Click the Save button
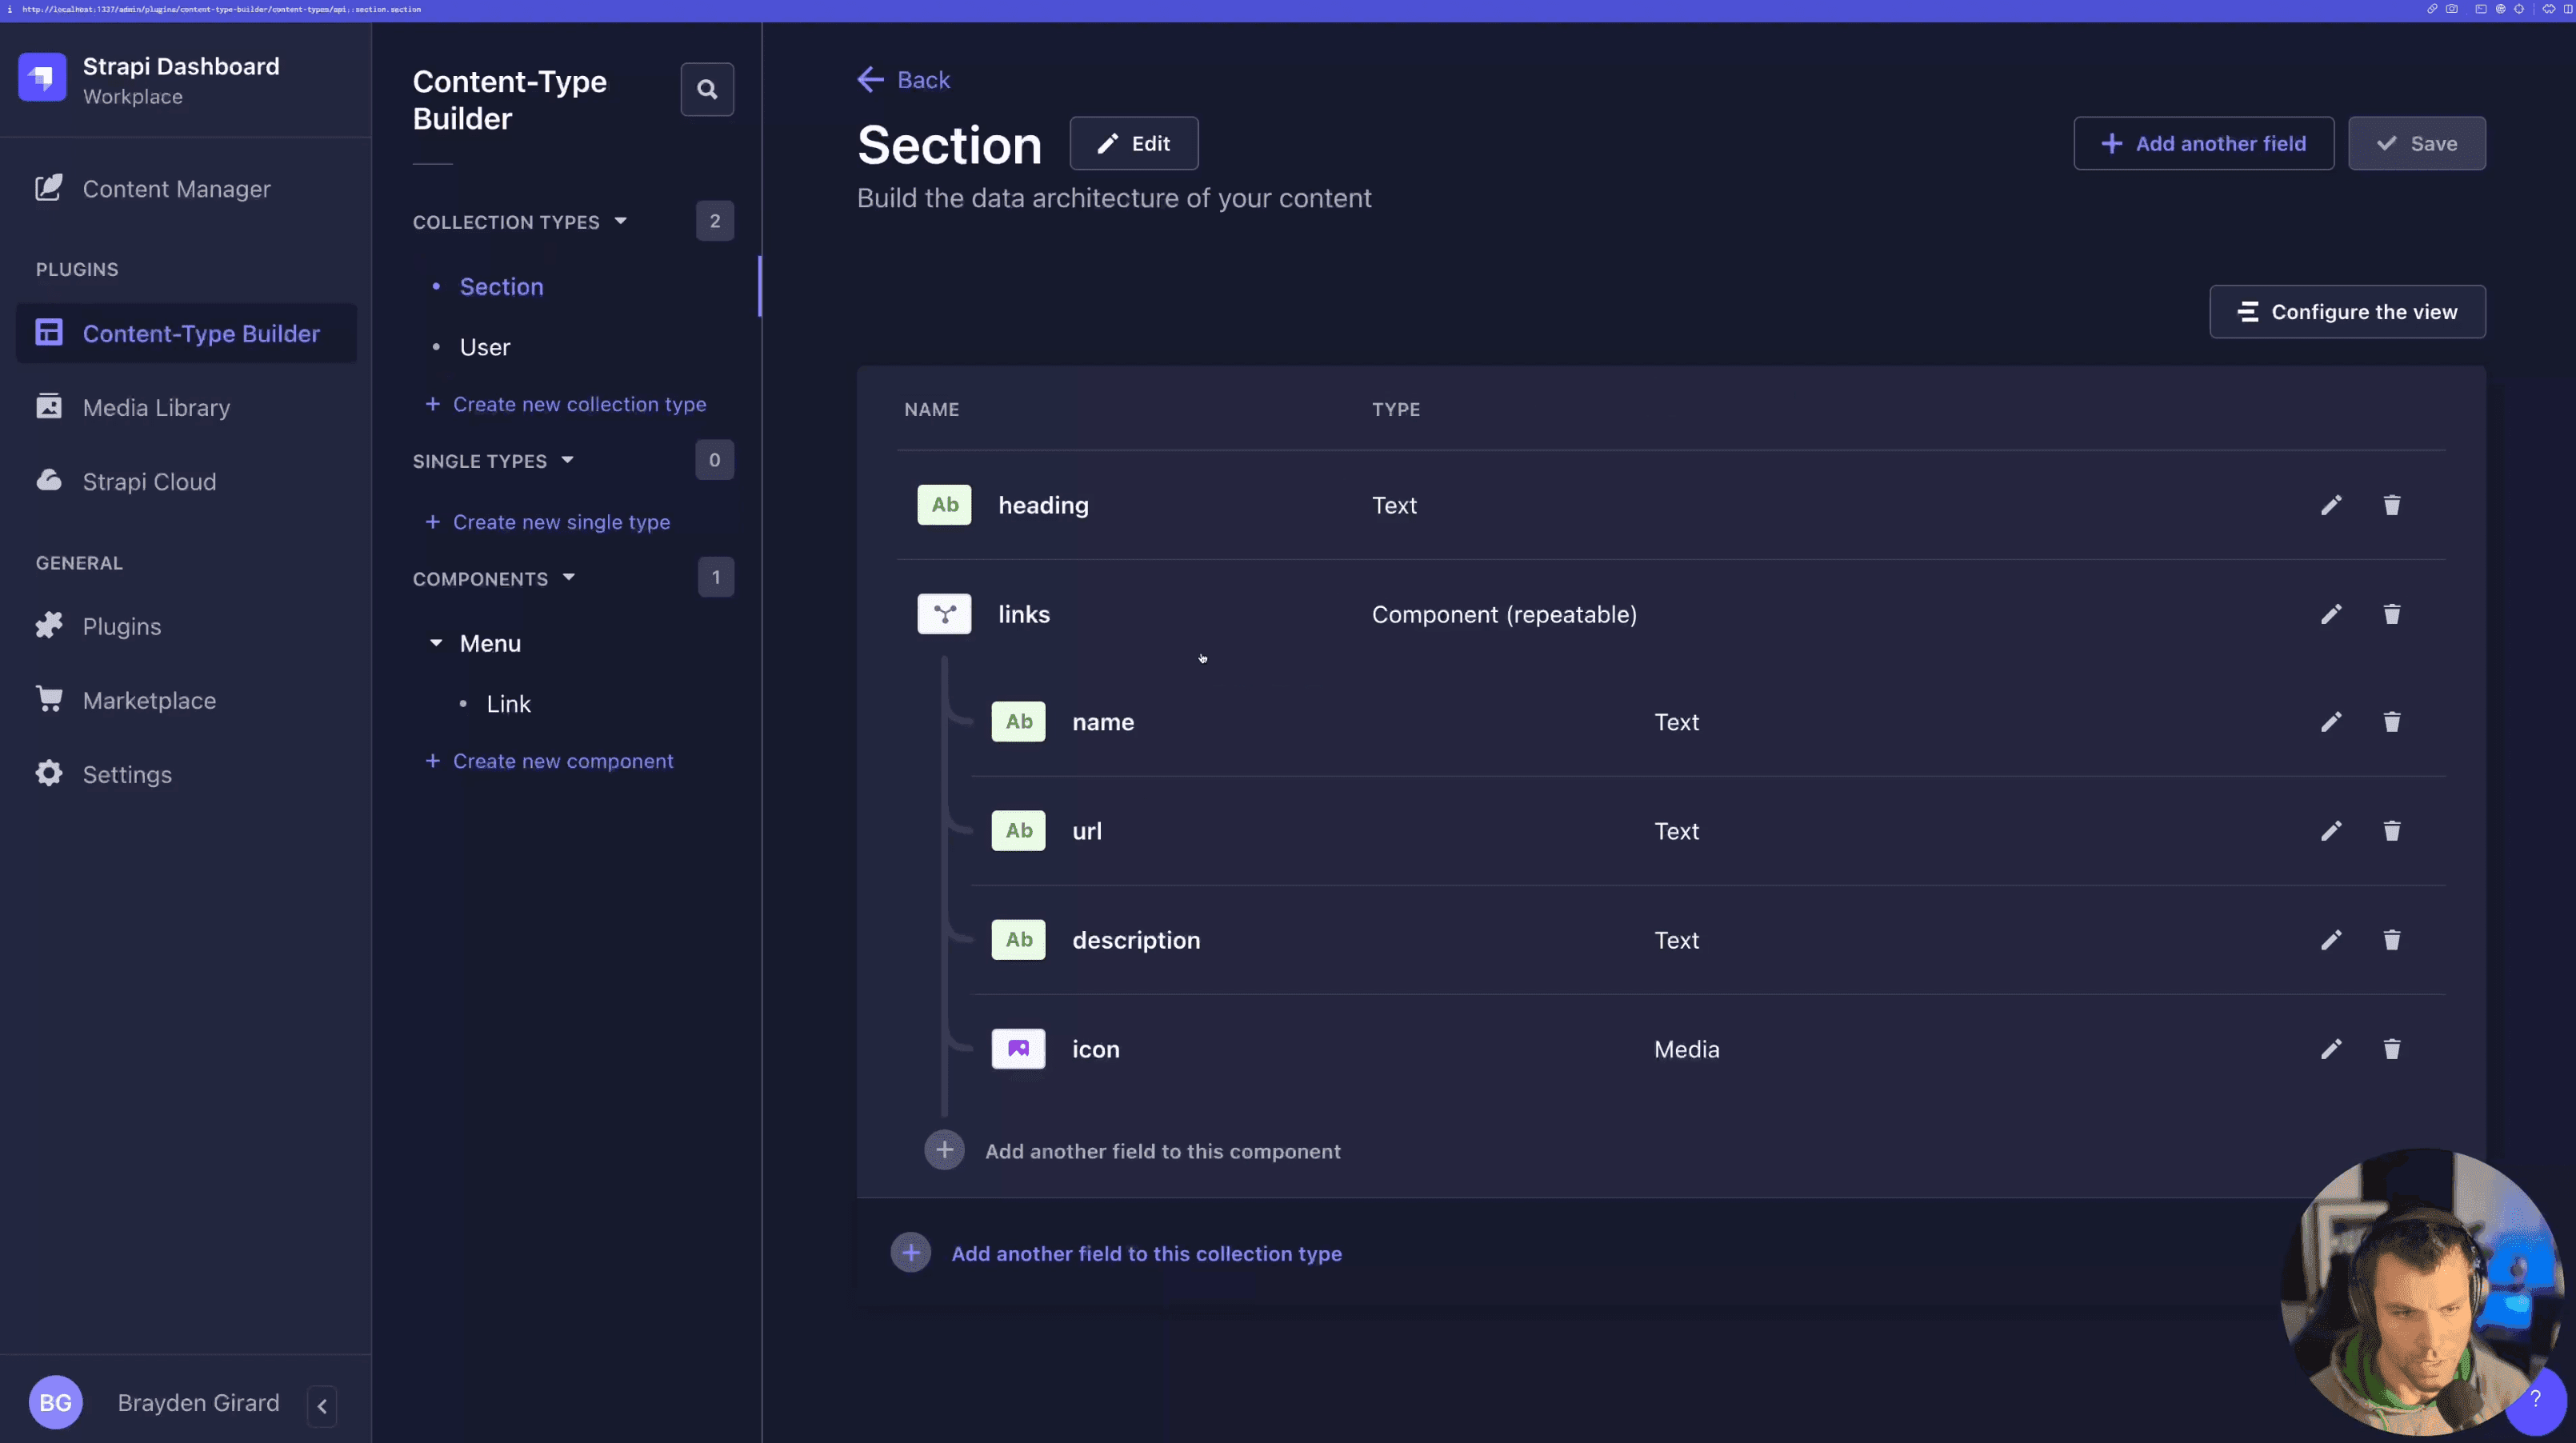This screenshot has width=2576, height=1443. point(2417,143)
